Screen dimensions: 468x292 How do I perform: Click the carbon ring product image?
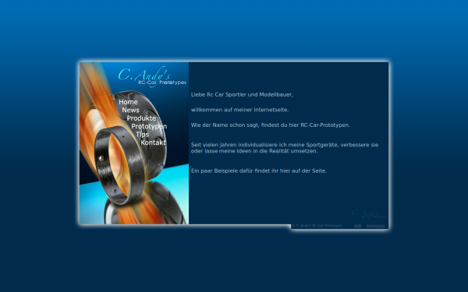click(119, 165)
